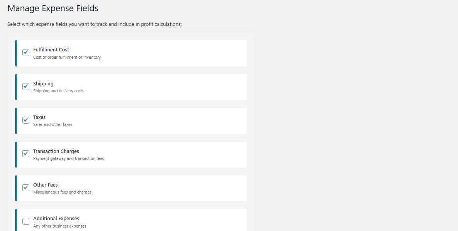This screenshot has width=458, height=231.
Task: Select the Other Fees expense card
Action: (131, 188)
